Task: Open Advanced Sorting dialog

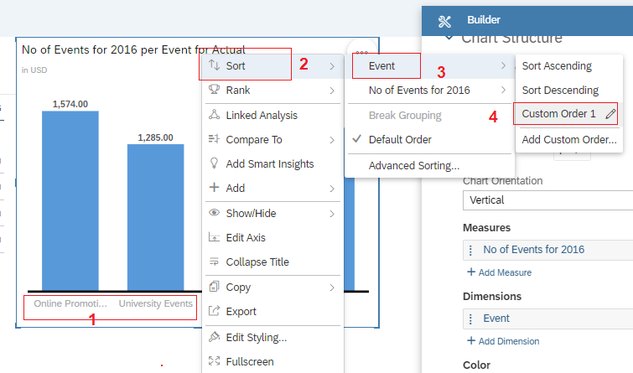Action: tap(413, 166)
